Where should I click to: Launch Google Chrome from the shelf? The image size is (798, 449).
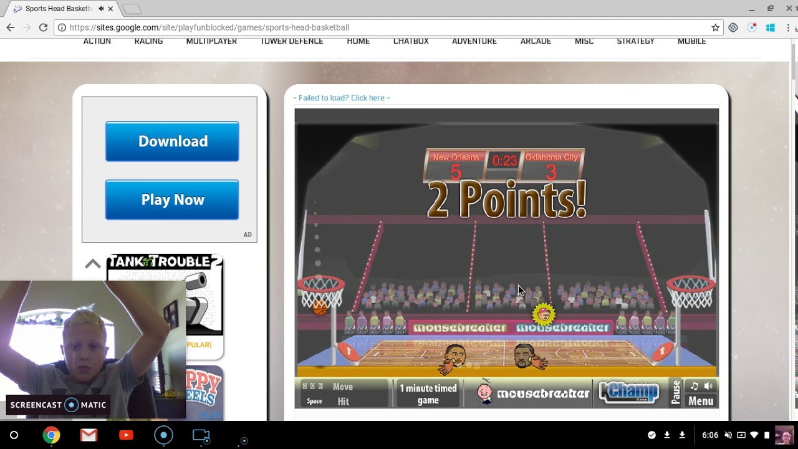point(51,435)
